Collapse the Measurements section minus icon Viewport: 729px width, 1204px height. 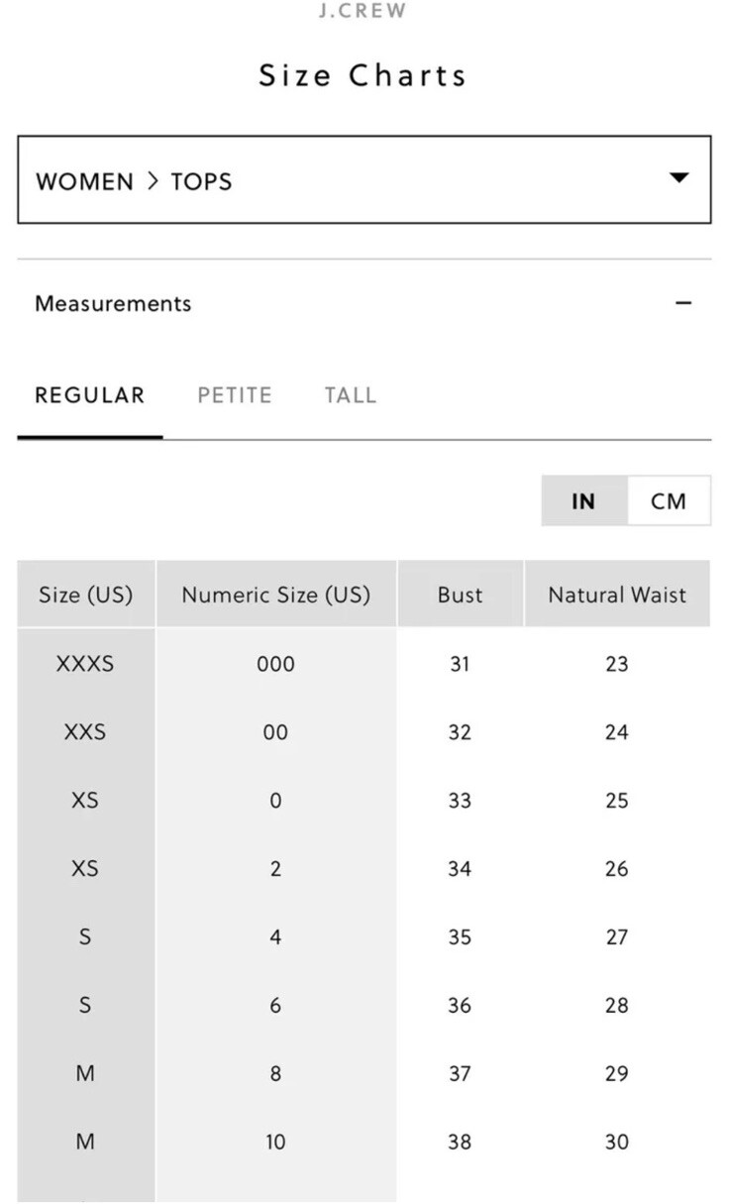(x=682, y=303)
